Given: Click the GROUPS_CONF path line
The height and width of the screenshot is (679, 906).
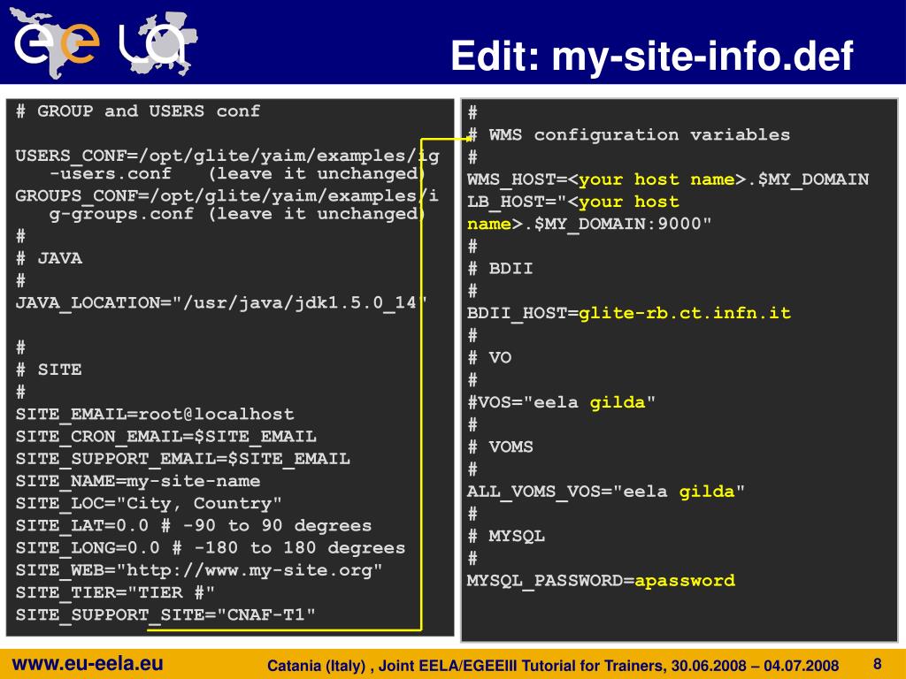Looking at the screenshot, I should 227,204.
